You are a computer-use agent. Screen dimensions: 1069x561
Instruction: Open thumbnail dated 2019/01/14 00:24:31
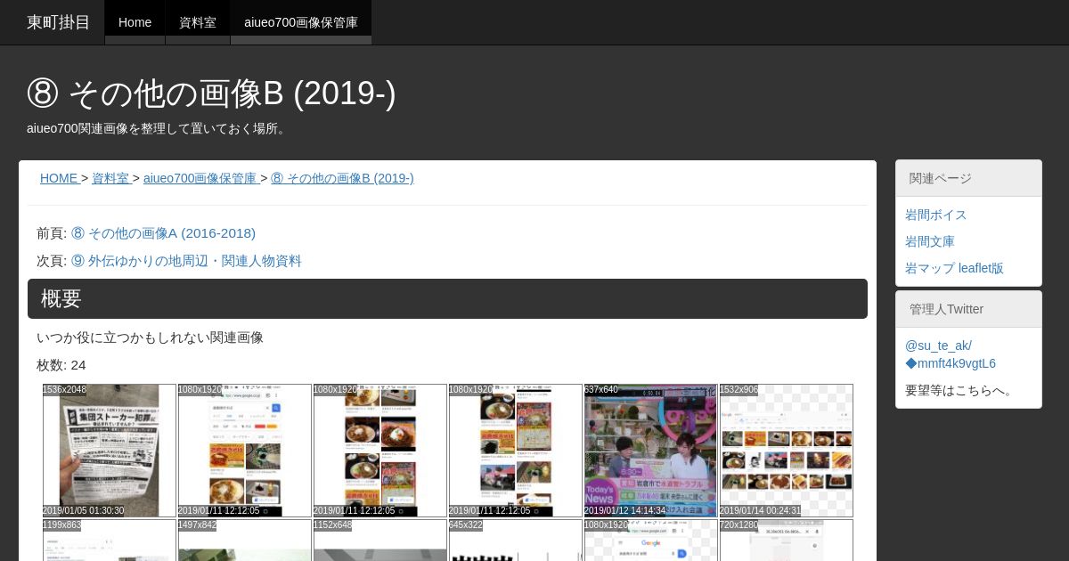787,451
